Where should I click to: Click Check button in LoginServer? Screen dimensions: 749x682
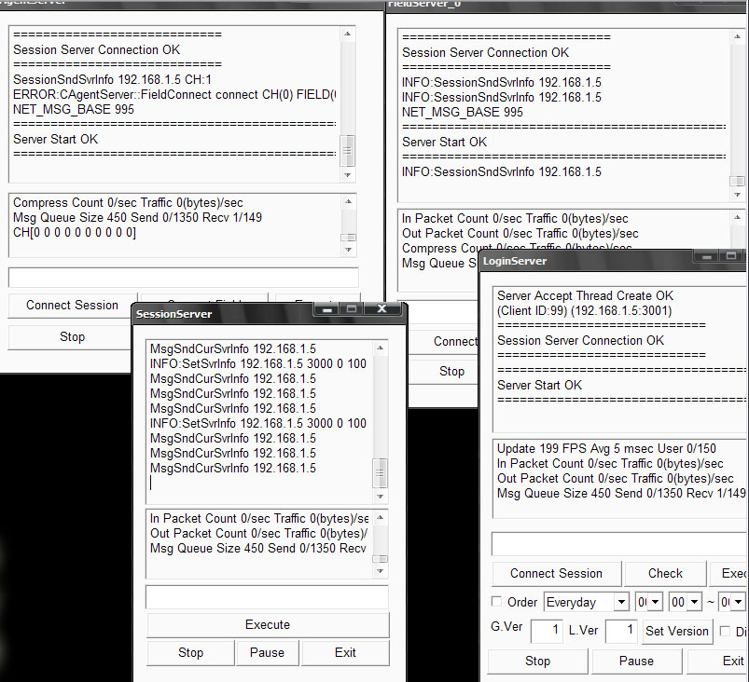665,573
